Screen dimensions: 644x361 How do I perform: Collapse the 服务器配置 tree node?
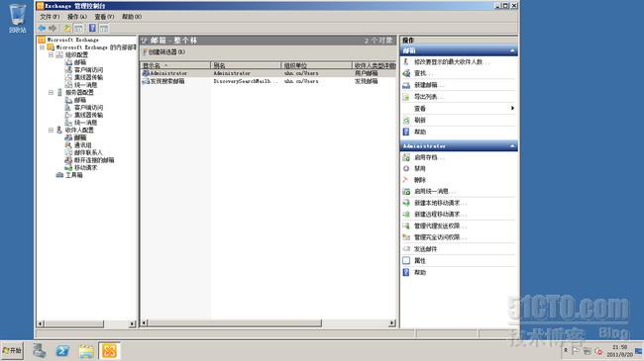coord(51,93)
